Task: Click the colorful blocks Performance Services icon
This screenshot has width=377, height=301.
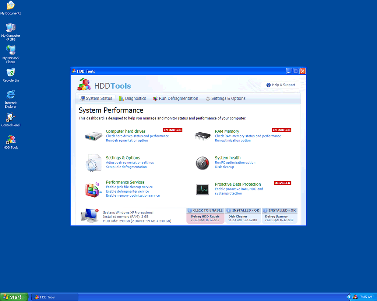Action: (93, 189)
